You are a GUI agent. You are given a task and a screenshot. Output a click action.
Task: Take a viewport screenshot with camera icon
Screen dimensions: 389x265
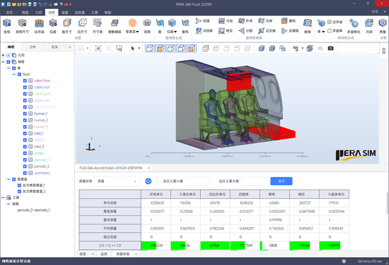click(x=330, y=48)
